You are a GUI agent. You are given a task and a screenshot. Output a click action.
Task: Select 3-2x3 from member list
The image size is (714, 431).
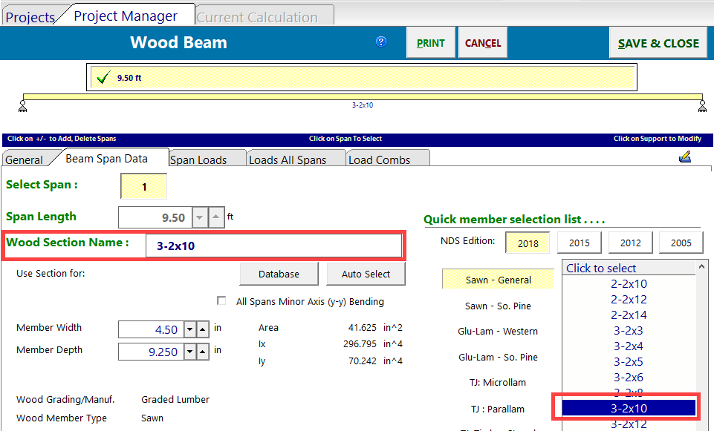pyautogui.click(x=629, y=331)
